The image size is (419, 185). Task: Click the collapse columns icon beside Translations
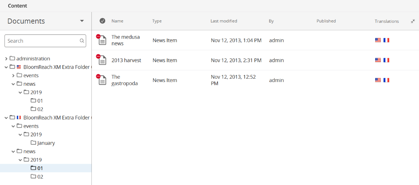(413, 21)
